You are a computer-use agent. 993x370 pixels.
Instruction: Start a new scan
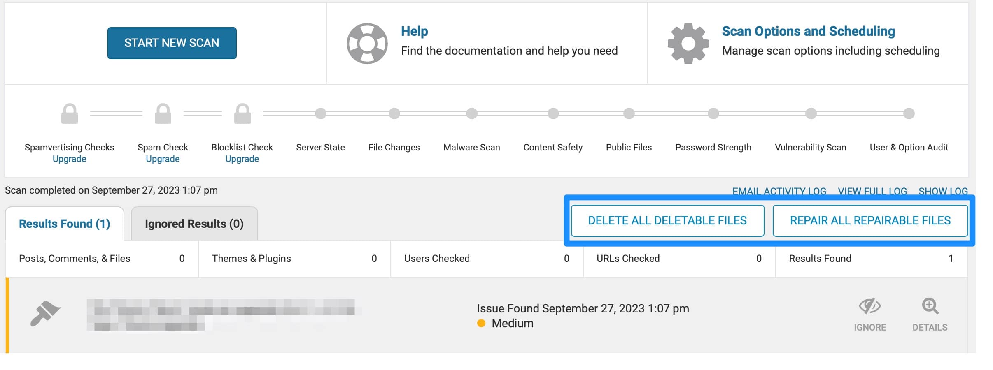[x=172, y=43]
